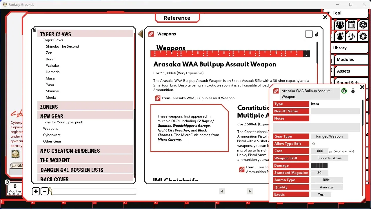Click the Cost field showing 1000

click(x=319, y=151)
